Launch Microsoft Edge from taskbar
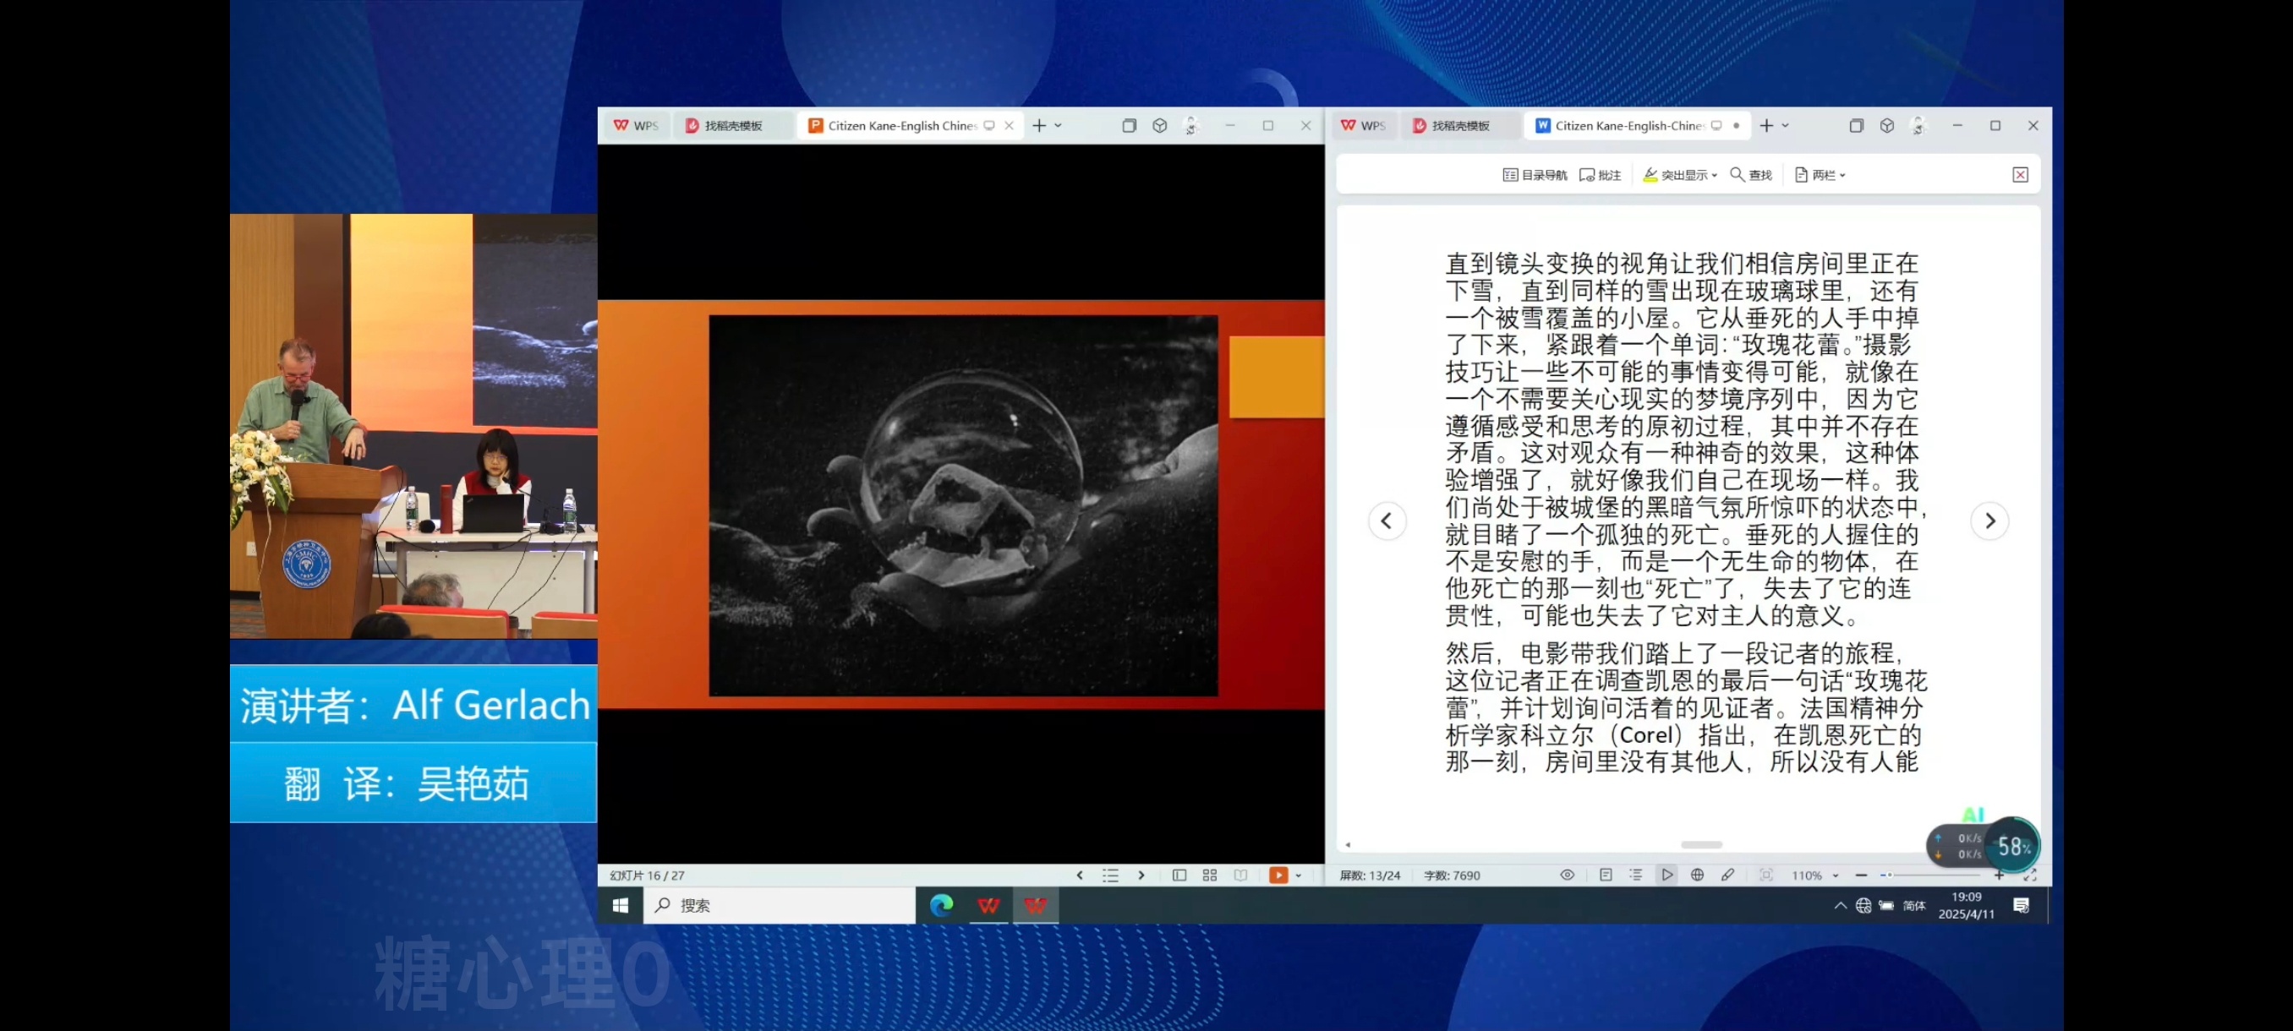Image resolution: width=2293 pixels, height=1031 pixels. coord(941,906)
